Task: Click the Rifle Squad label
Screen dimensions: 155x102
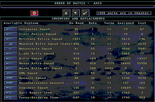Action: 30,59
